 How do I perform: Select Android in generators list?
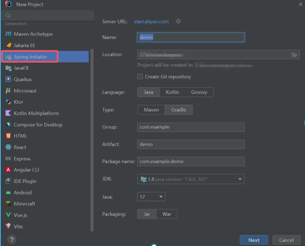click(45, 192)
